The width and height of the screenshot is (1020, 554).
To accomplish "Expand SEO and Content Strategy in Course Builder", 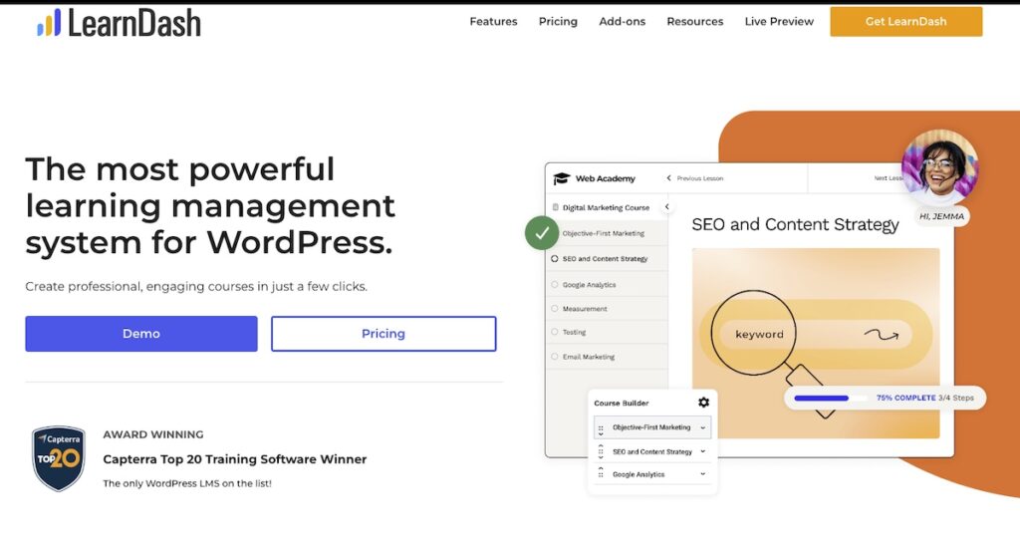I will [702, 451].
